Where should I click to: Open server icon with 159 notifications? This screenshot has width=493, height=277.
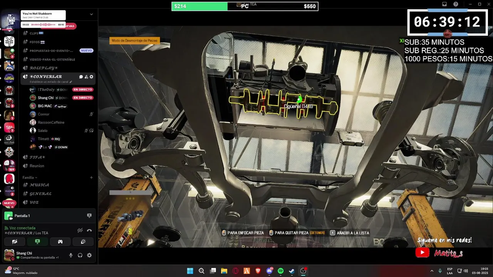9,165
